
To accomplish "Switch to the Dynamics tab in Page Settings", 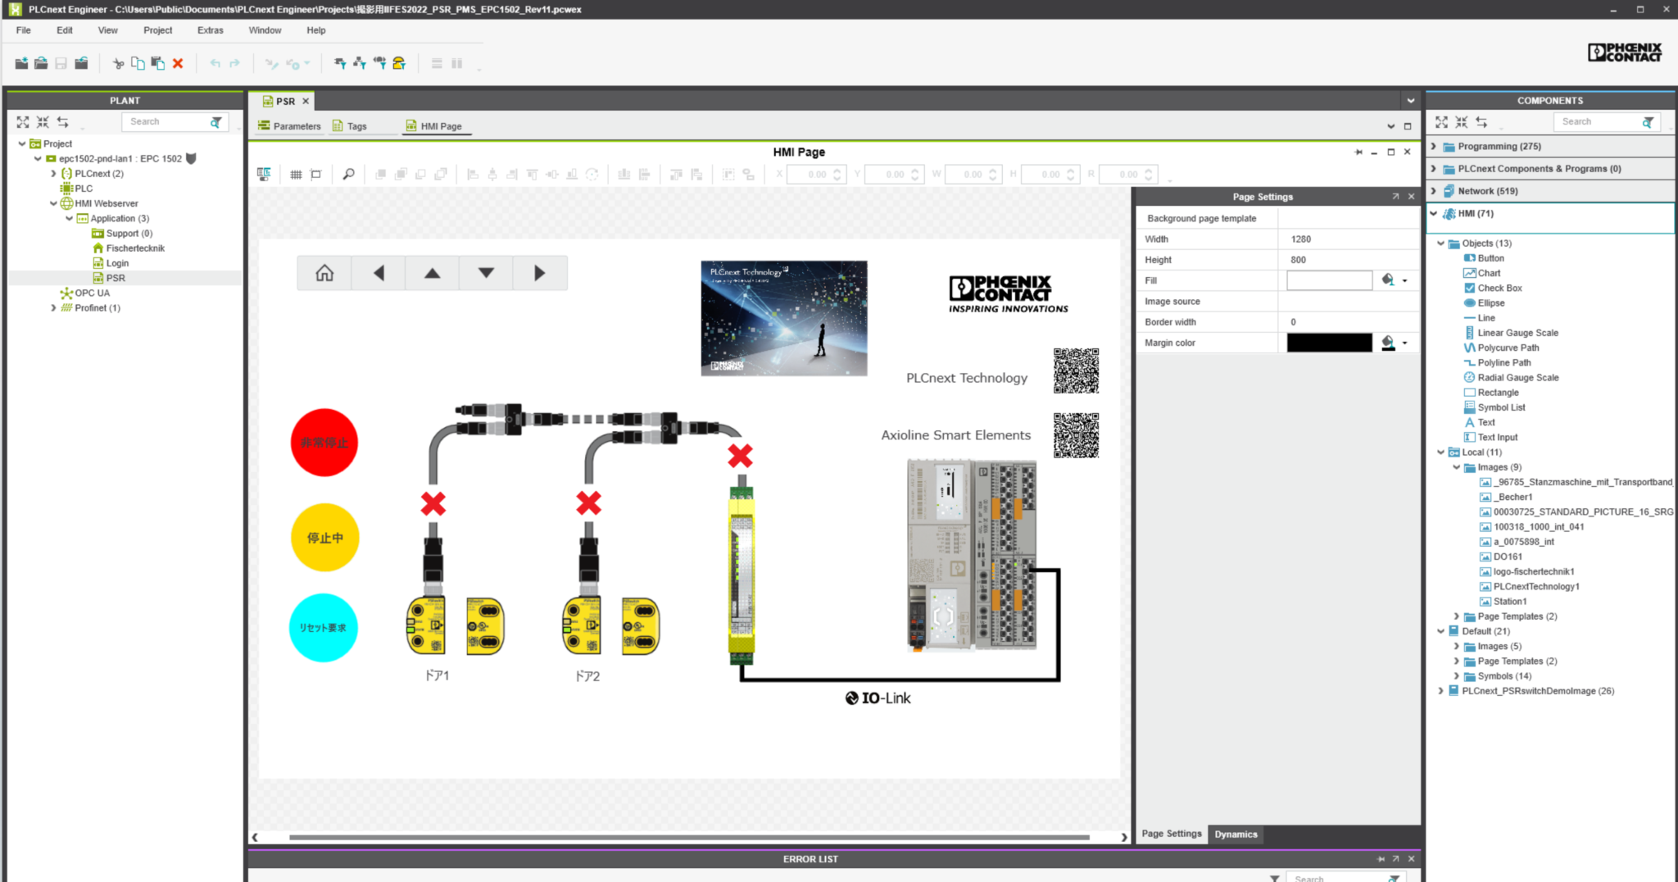I will 1236,834.
